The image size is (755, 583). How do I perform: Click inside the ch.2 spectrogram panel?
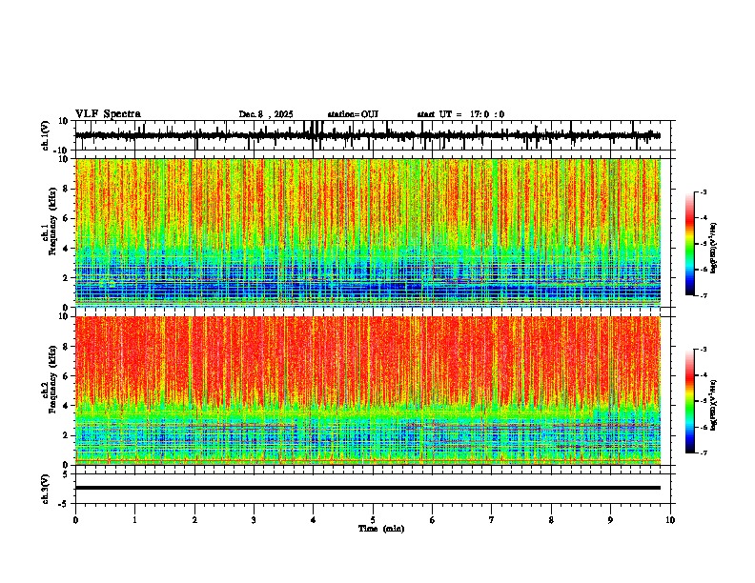[368, 391]
